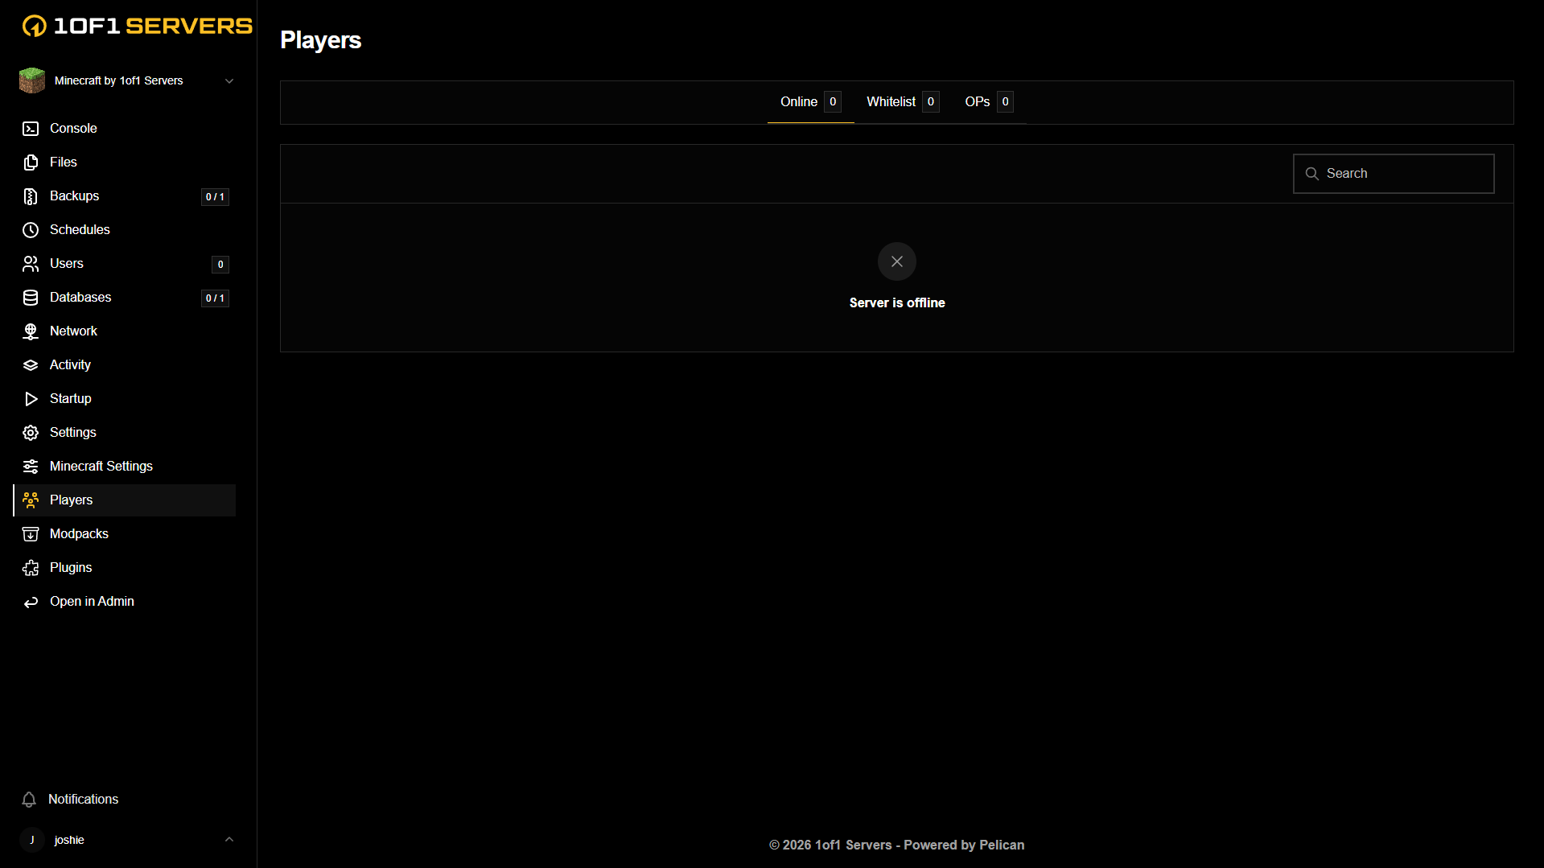Click the joshie avatar circle

[32, 840]
